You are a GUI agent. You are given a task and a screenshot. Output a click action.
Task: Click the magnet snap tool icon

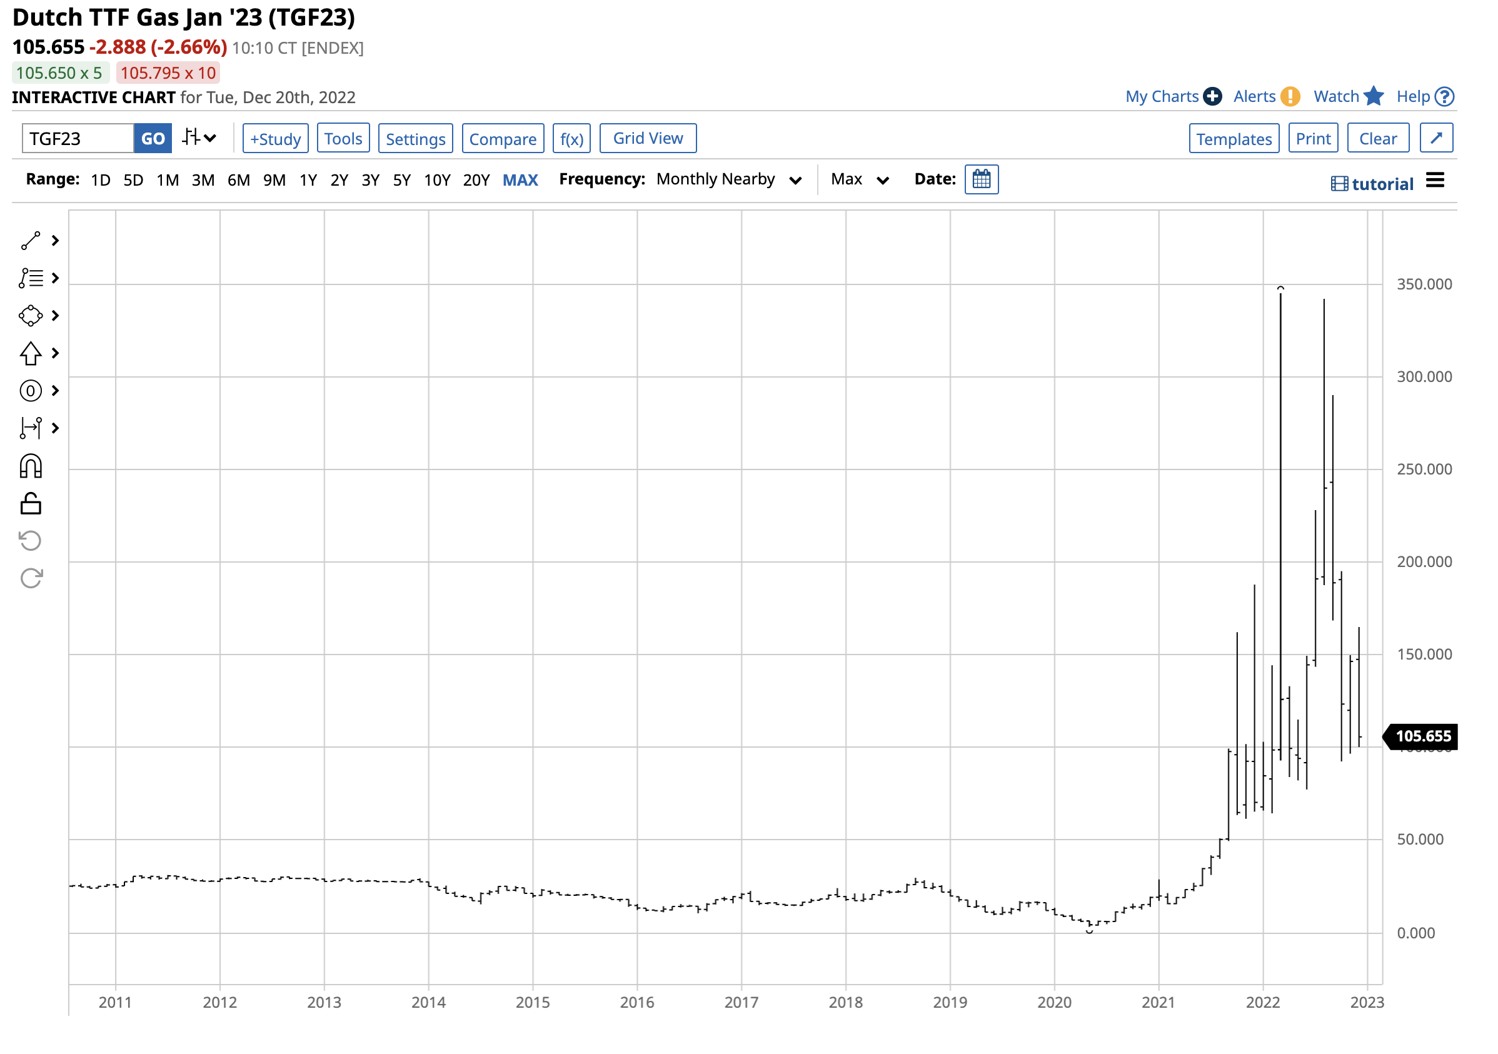coord(31,467)
